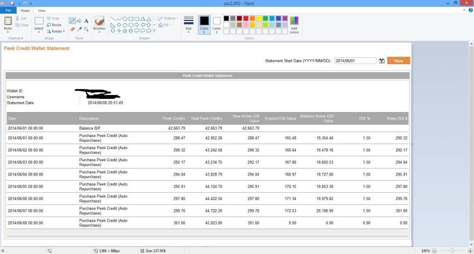Select the Text tool

point(86,21)
